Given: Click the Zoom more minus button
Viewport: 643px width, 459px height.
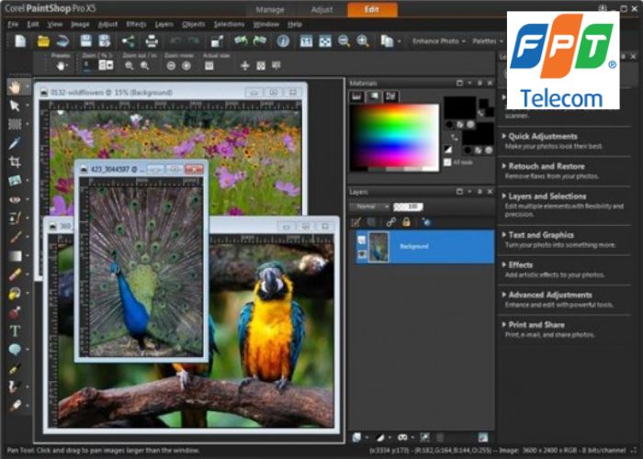Looking at the screenshot, I should 171,65.
